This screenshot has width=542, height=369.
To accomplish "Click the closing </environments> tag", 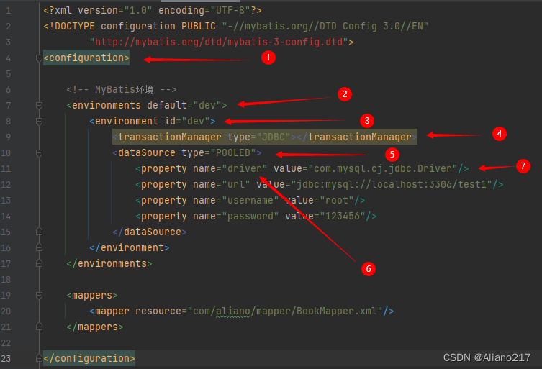I will (109, 263).
